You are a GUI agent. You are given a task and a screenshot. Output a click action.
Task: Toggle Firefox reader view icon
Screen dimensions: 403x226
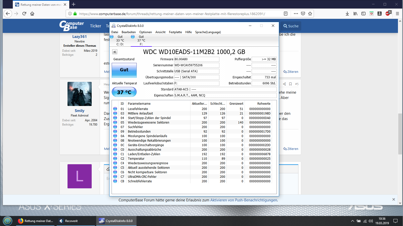286,14
